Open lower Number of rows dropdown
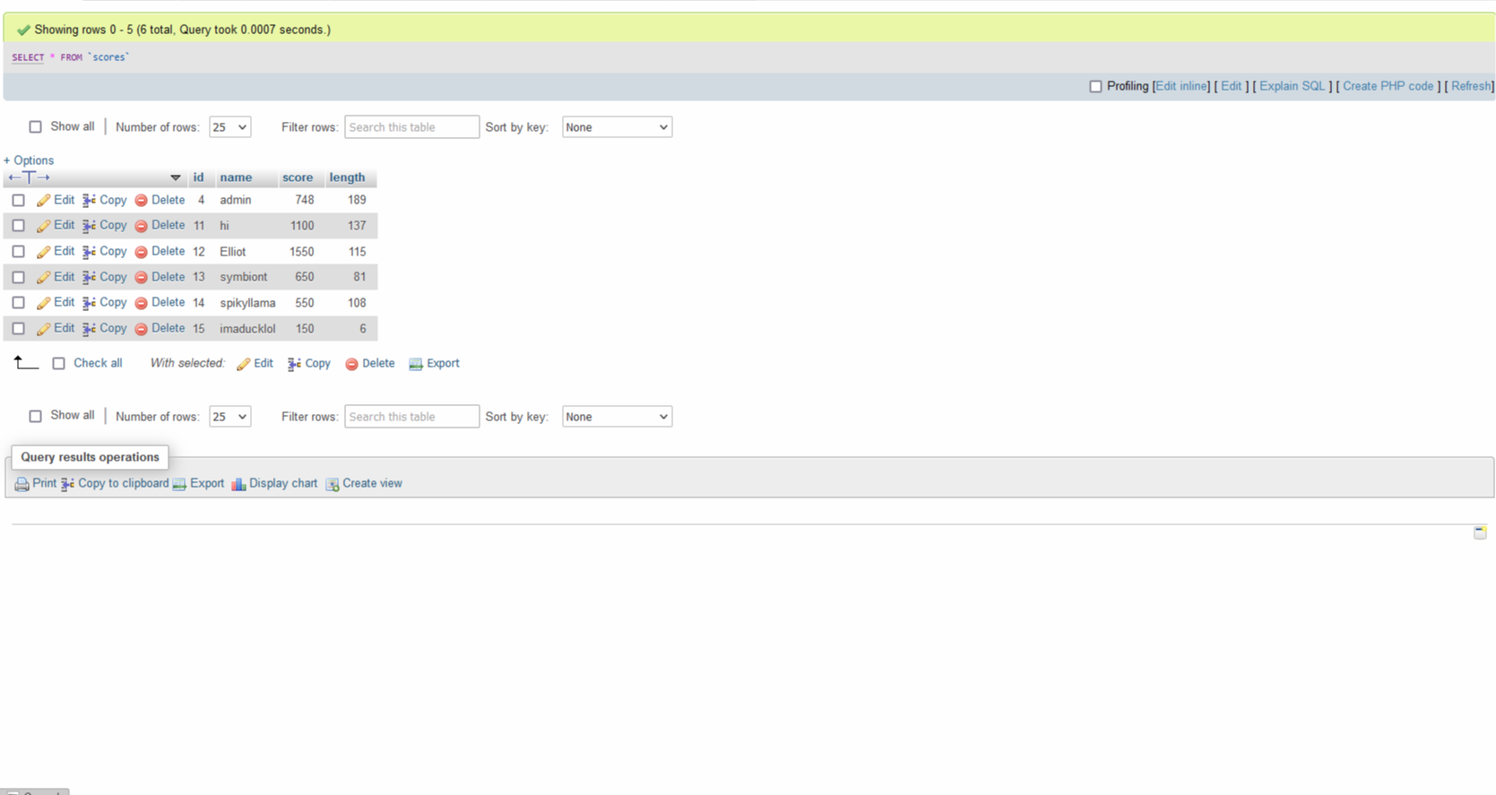Viewport: 1496px width, 795px height. pos(229,417)
